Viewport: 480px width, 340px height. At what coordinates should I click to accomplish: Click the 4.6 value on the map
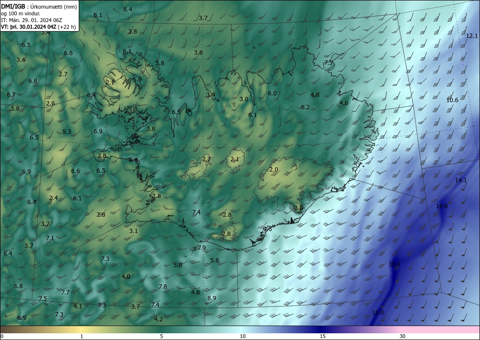[x=344, y=103]
